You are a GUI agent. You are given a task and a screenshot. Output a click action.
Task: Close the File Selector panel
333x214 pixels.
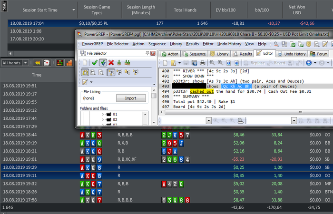153,53
